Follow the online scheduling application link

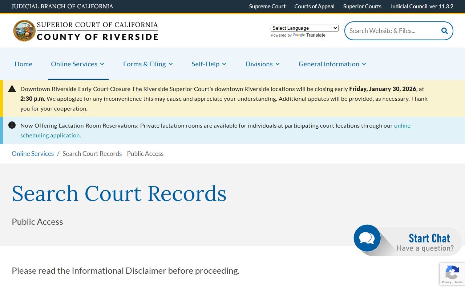[x=215, y=130]
